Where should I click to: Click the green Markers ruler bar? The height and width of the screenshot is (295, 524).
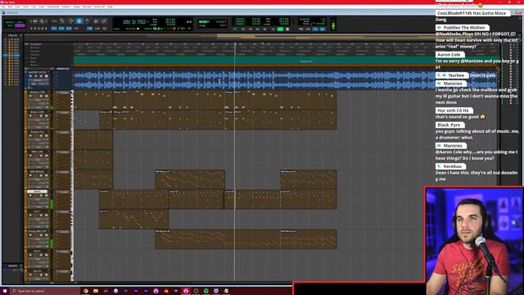pyautogui.click(x=254, y=60)
